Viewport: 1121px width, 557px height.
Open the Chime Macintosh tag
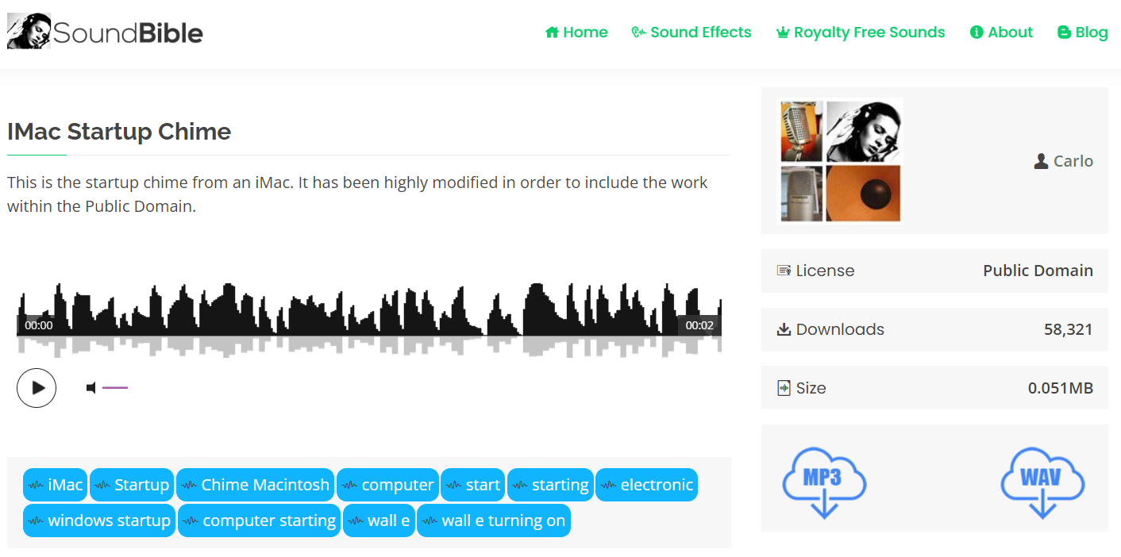[x=255, y=485]
